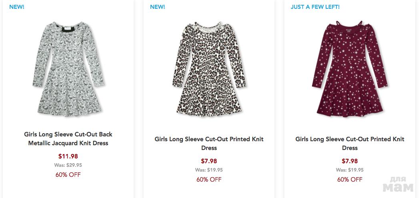
Task: Click the 60% OFF label under the jacquard dress
Action: [x=68, y=174]
